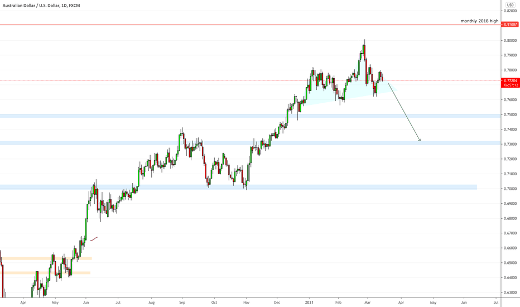Click the Feb label on the time axis

(x=338, y=303)
